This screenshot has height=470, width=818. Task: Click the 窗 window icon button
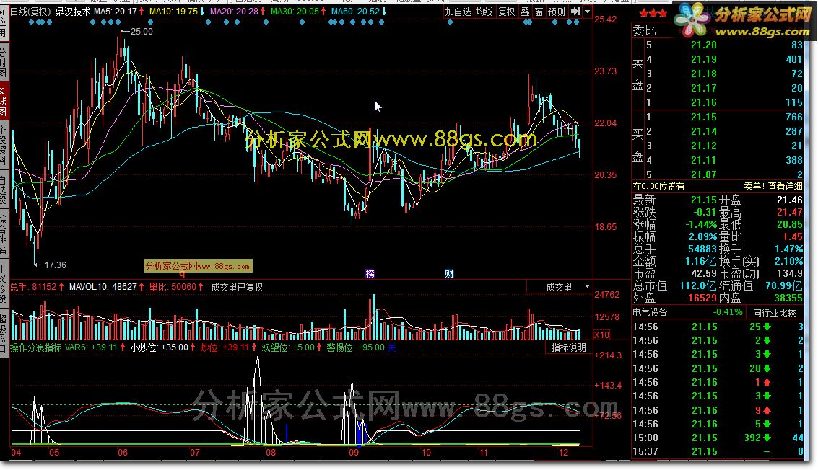point(539,12)
